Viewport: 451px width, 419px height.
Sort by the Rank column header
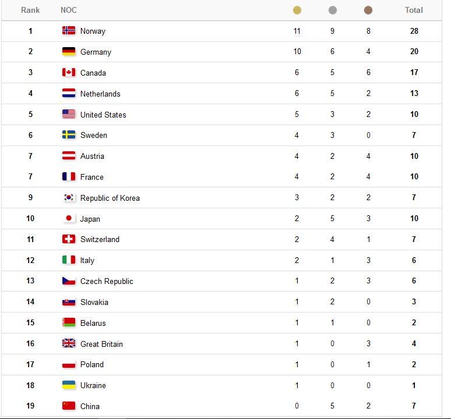click(x=30, y=10)
